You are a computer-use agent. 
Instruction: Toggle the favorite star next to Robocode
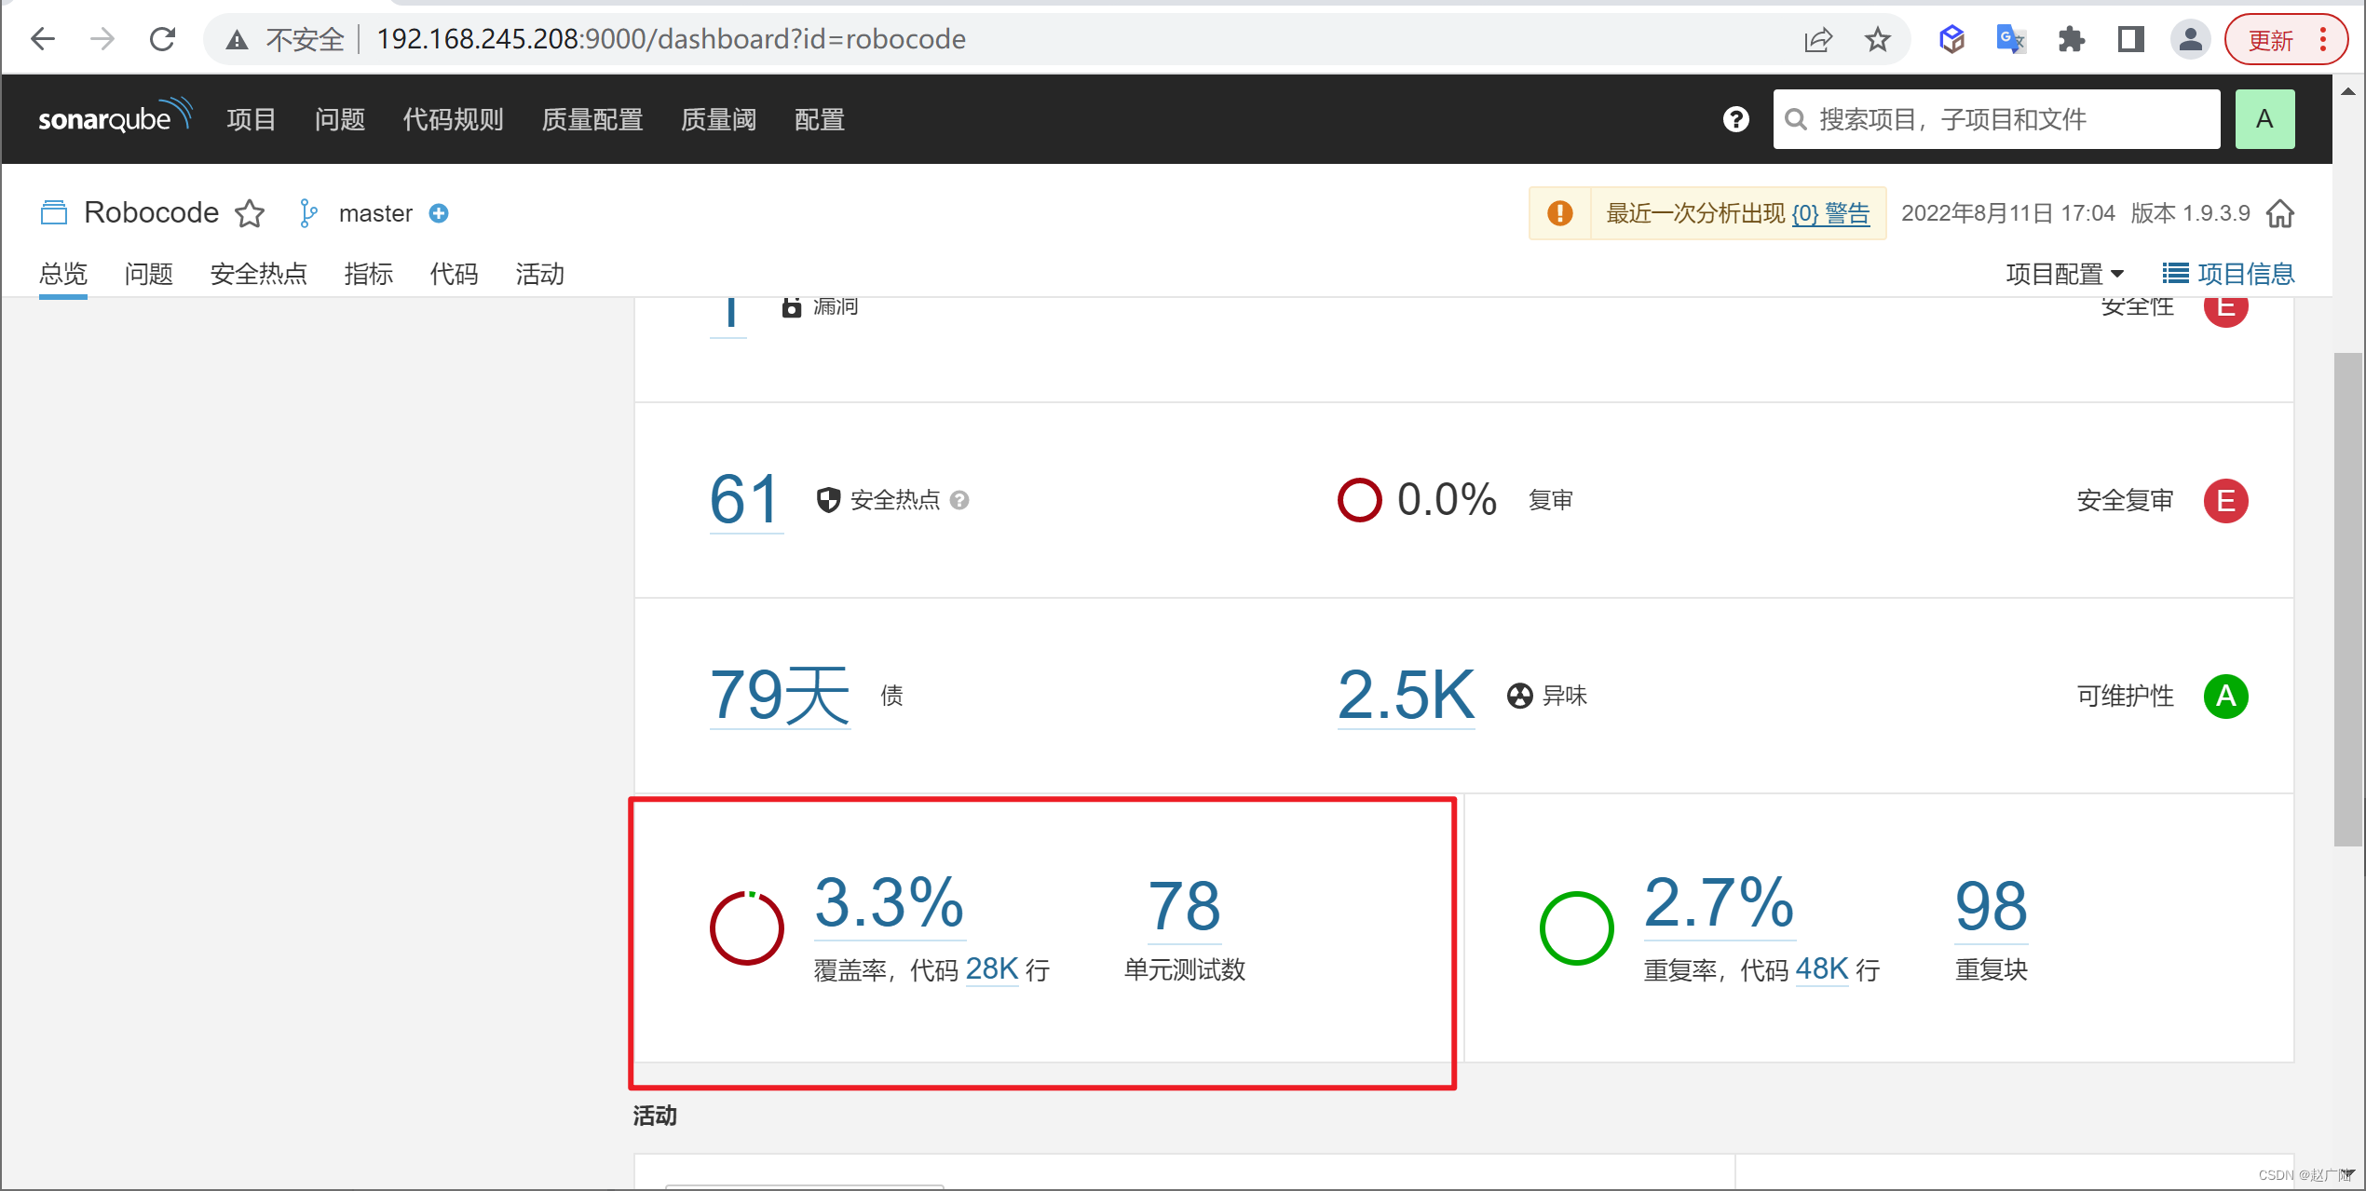coord(250,213)
